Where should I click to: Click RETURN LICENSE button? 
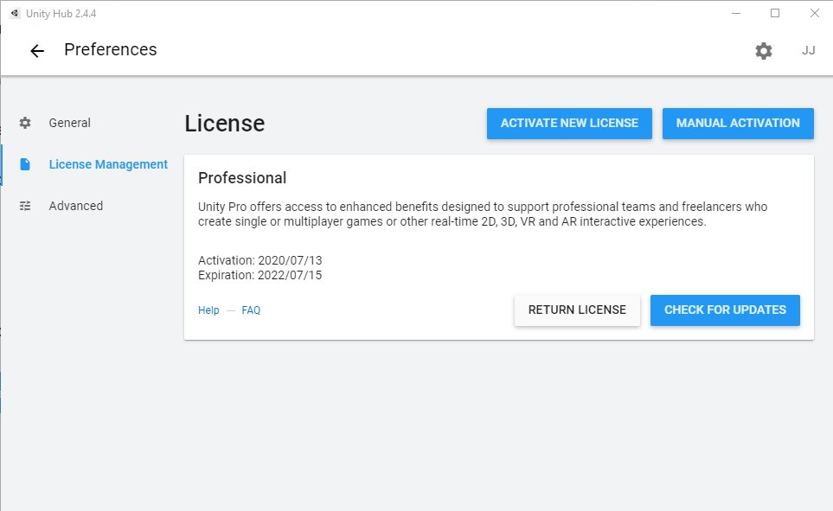click(x=577, y=310)
